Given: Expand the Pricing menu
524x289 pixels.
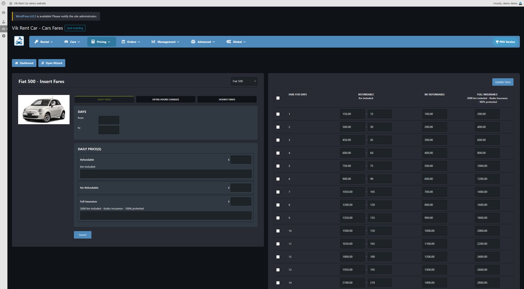Looking at the screenshot, I should [101, 42].
